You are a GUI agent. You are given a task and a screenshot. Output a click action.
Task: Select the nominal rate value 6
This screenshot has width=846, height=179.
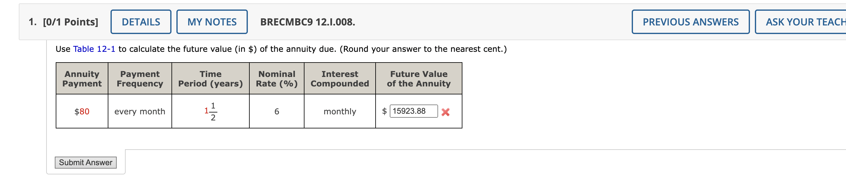pyautogui.click(x=276, y=112)
